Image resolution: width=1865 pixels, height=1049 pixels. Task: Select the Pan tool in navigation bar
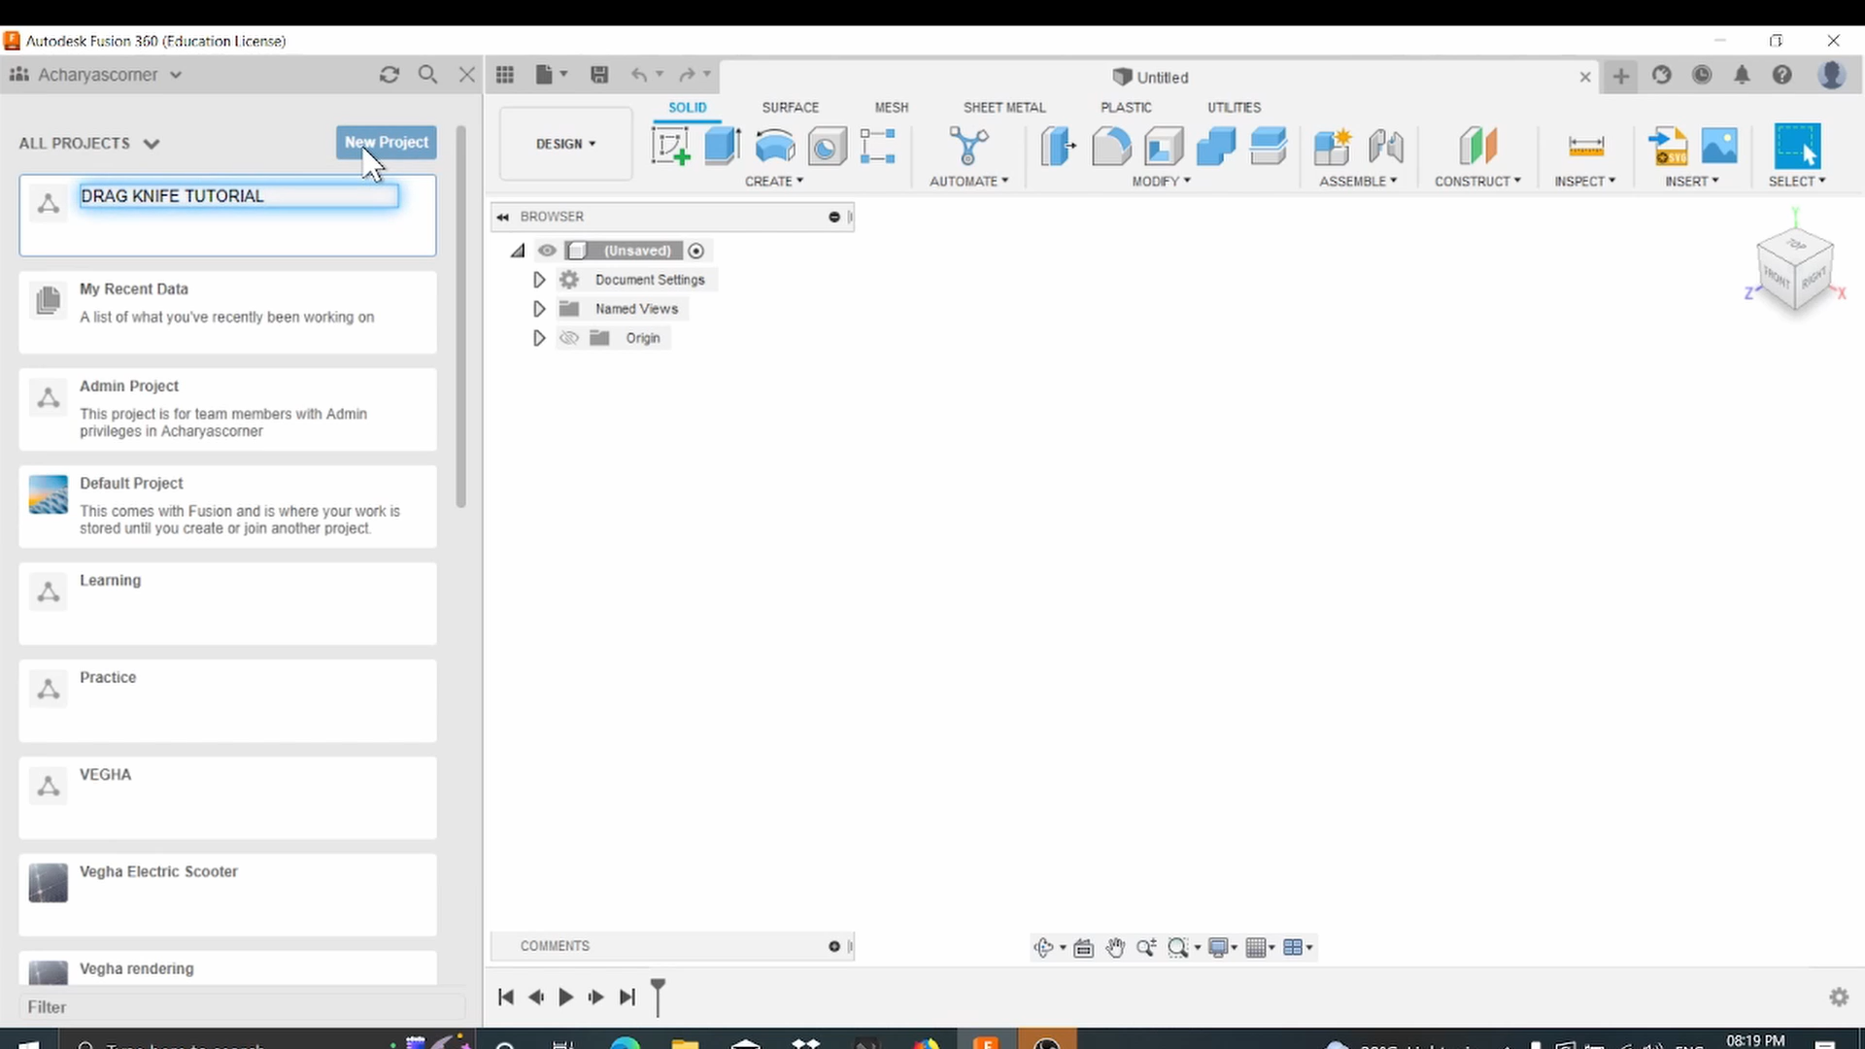[1115, 947]
